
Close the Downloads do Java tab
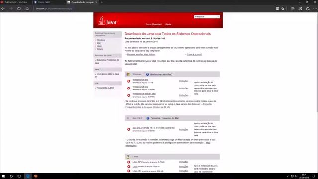click(x=96, y=2)
